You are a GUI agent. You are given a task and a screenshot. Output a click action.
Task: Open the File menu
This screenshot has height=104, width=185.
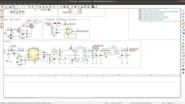(x=2, y=4)
